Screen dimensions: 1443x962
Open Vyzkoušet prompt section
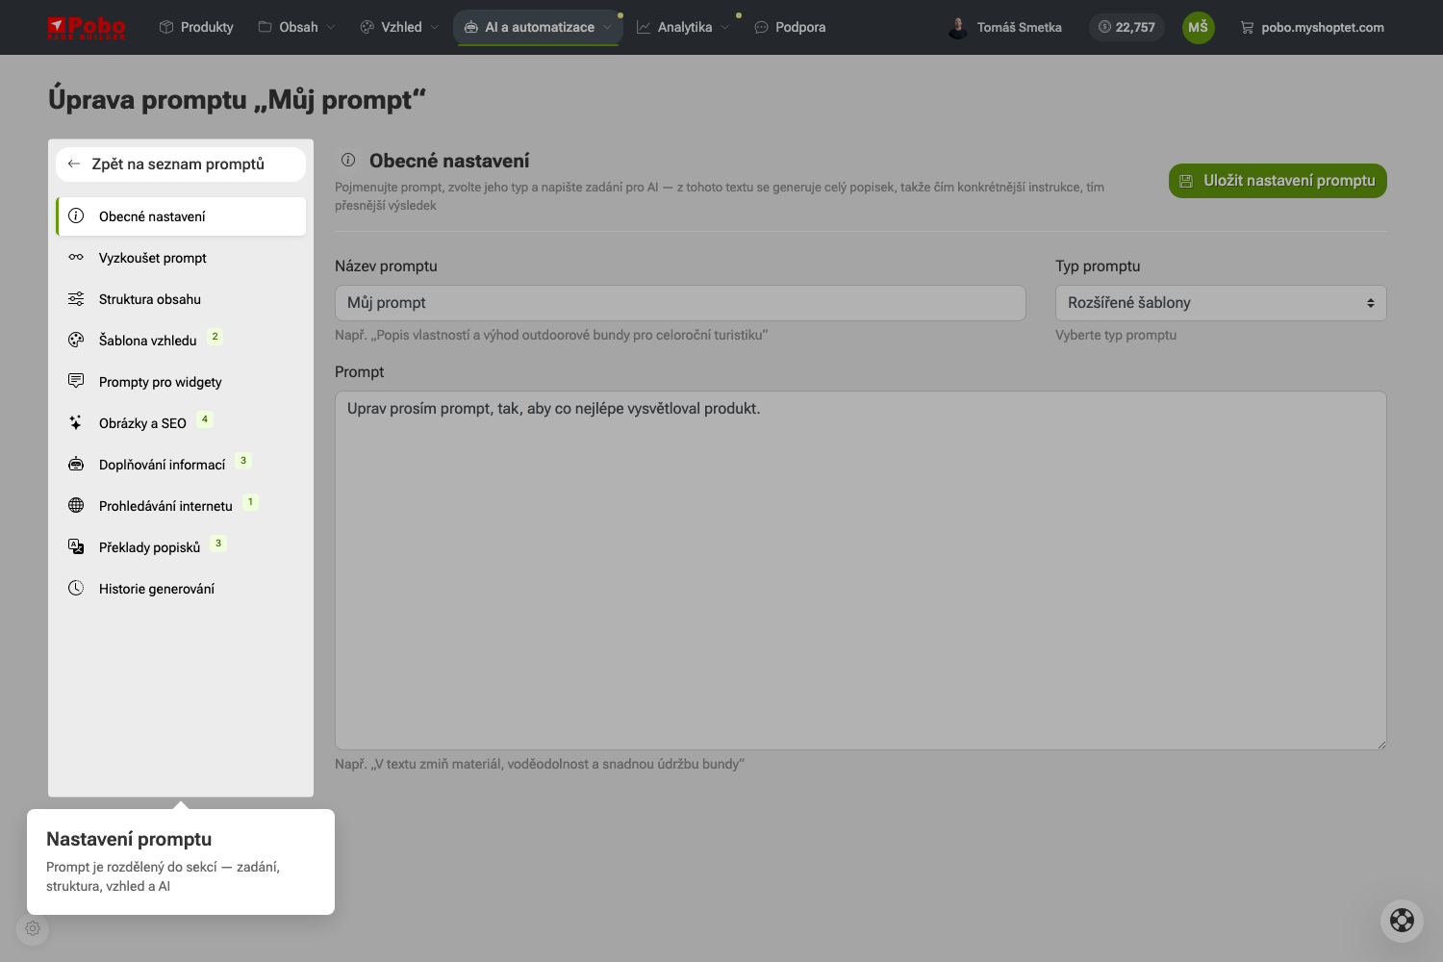click(x=181, y=258)
